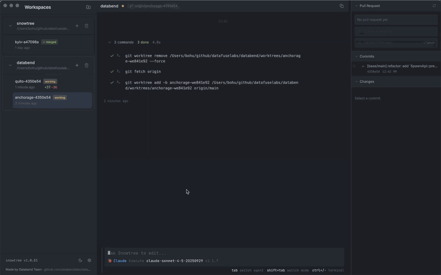This screenshot has height=275, width=441.
Task: Toggle dark mode with the moon icon
Action: [80, 260]
